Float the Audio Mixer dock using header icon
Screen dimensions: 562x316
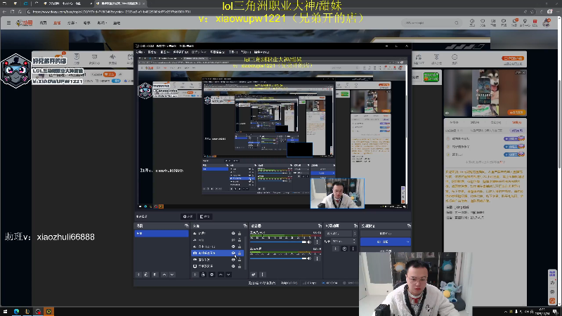320,225
